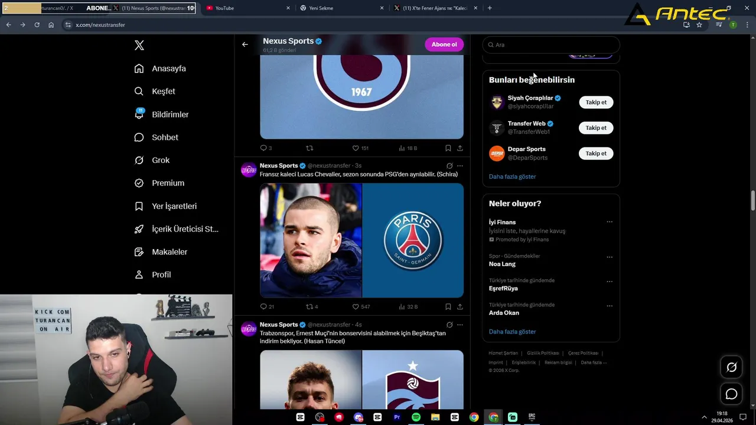This screenshot has width=756, height=425.
Task: Open Grok action on Lucas Chevalier post
Action: pyautogui.click(x=449, y=166)
